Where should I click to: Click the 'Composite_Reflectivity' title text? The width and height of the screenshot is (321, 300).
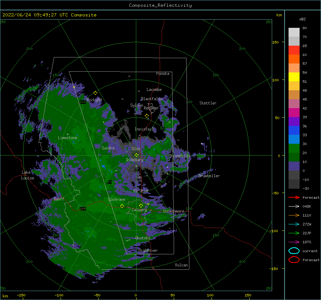[160, 5]
